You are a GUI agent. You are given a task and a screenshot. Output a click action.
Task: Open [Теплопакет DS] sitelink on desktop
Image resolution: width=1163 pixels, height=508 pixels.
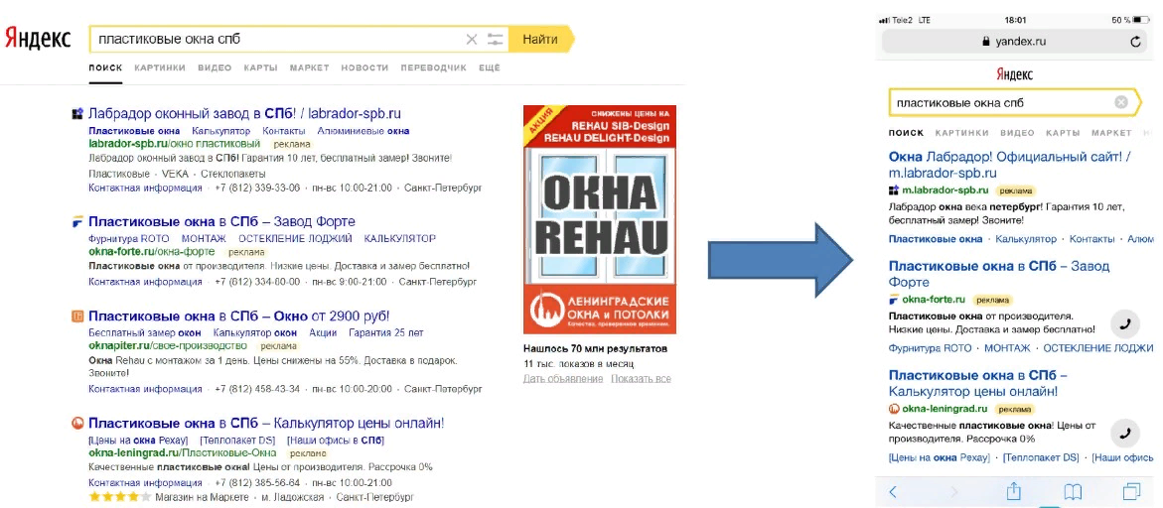pyautogui.click(x=235, y=441)
